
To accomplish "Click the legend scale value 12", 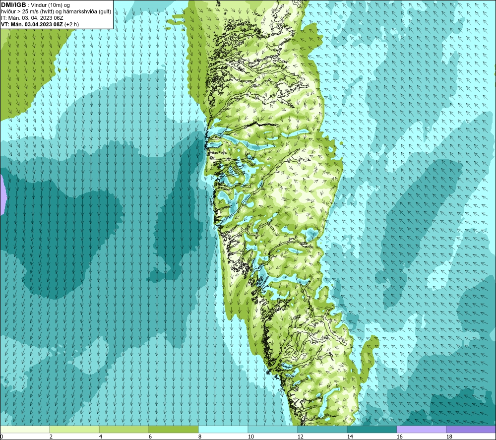I will (x=300, y=437).
